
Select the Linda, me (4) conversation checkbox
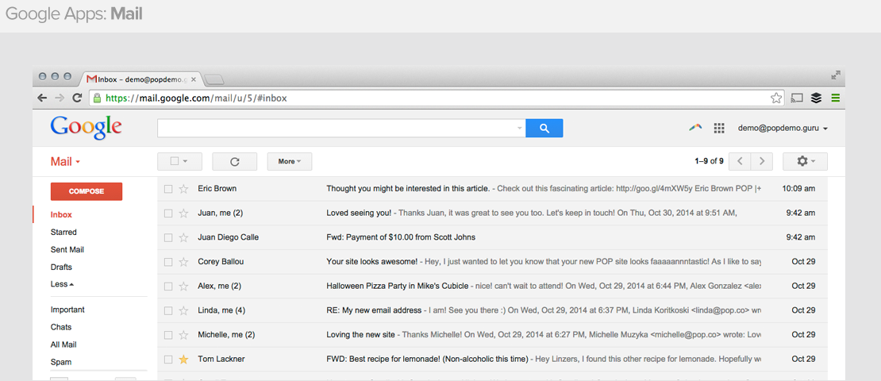click(x=168, y=311)
